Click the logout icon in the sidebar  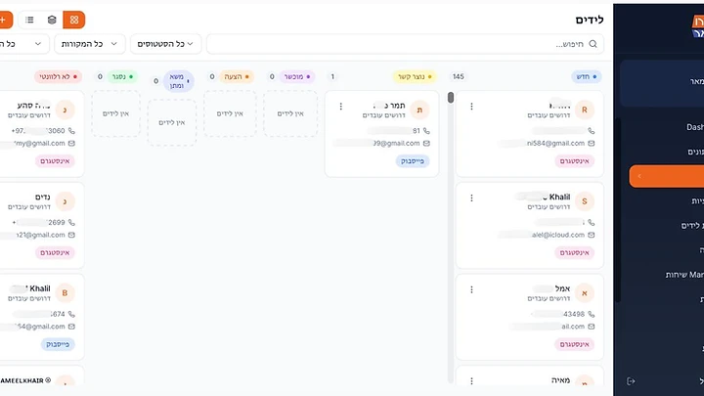(x=631, y=381)
